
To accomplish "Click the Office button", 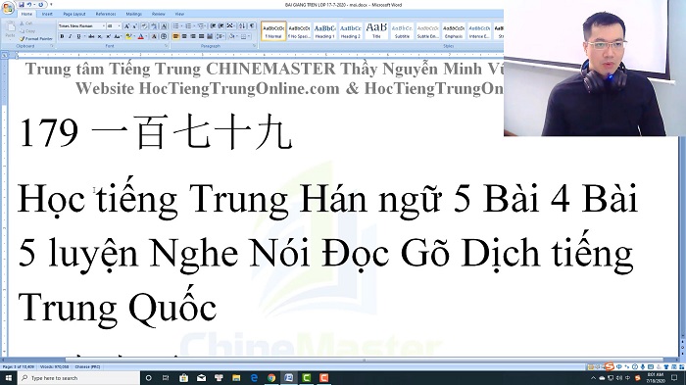I will pos(8,8).
